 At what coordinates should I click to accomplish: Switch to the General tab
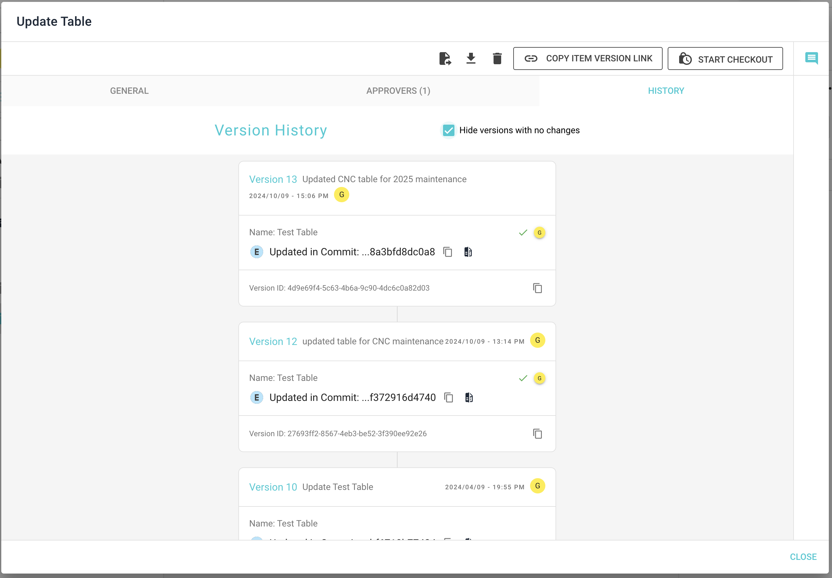[x=129, y=91]
